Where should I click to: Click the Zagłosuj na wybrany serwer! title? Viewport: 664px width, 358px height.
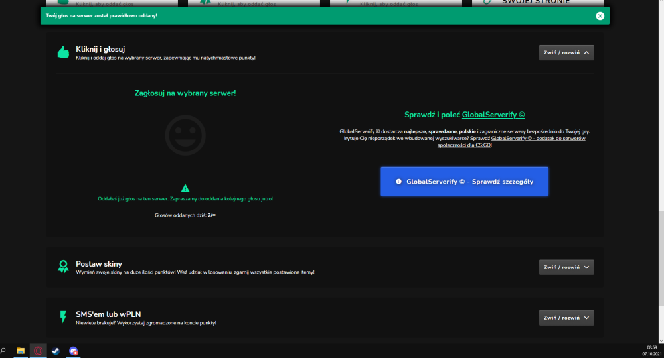coord(185,93)
